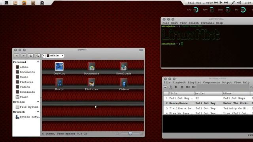Viewport: 253px width, 142px height.
Task: Open search in the file manager
Action: pos(38,56)
